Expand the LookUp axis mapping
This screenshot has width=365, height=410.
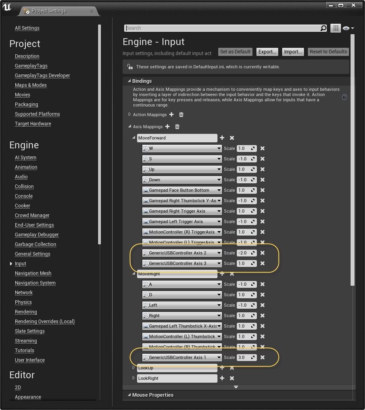click(134, 368)
